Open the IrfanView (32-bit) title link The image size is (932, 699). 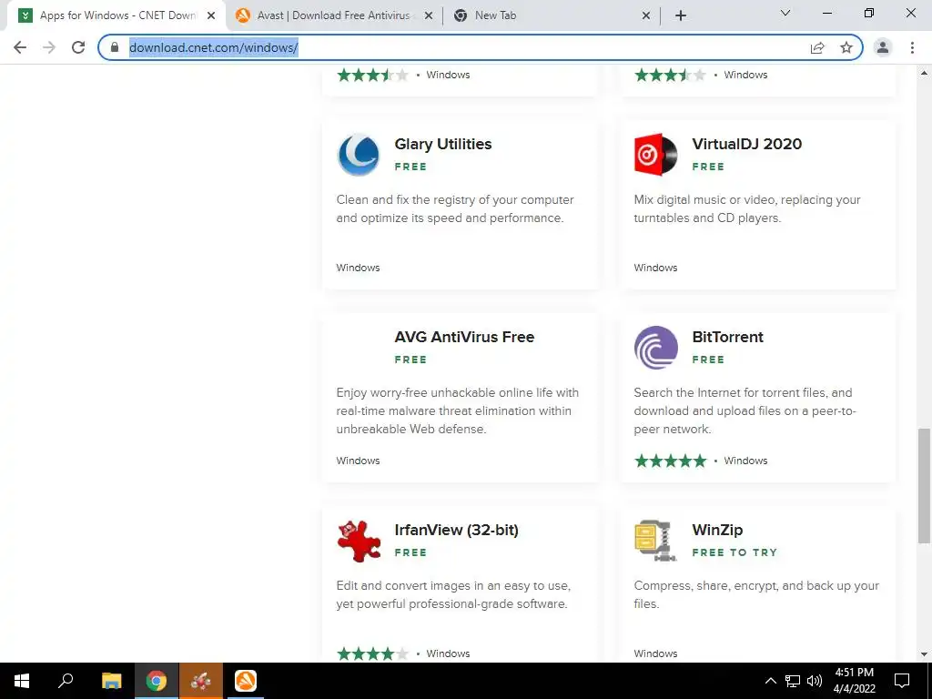457,531
